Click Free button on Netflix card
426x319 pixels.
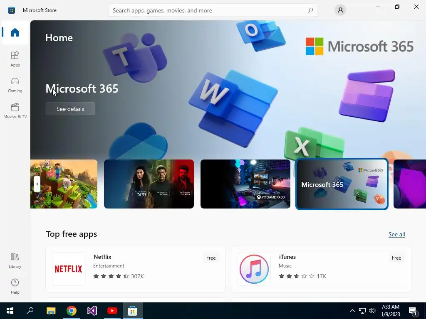click(x=211, y=258)
